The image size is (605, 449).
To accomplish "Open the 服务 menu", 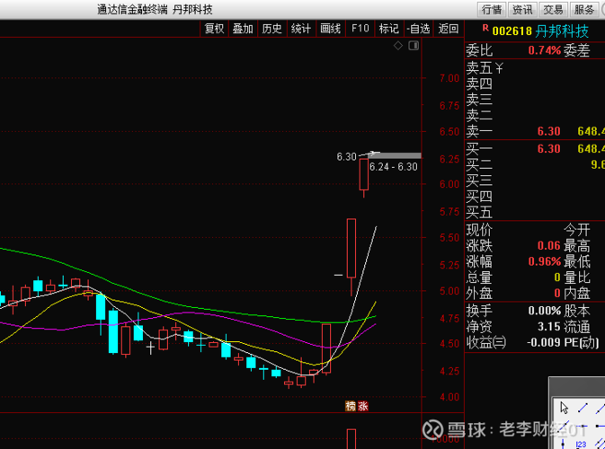I will 584,9.
